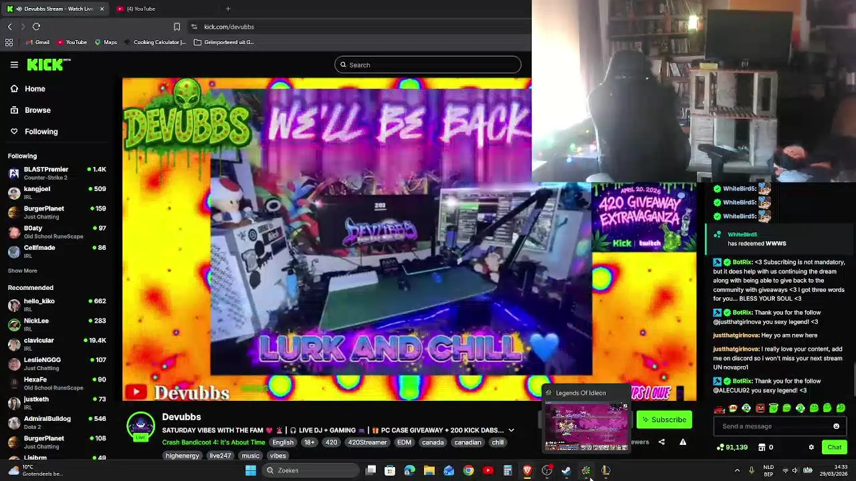Viewport: 856px width, 481px height.
Task: Open kangjoel channel in sidebar
Action: [x=57, y=192]
